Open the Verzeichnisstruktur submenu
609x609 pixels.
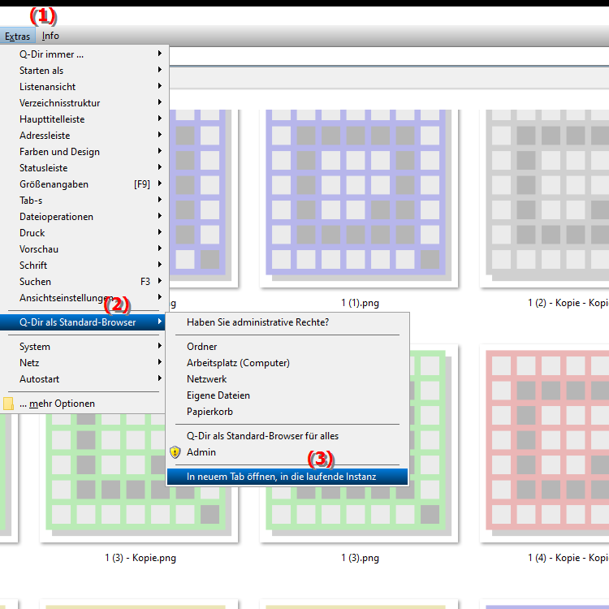point(84,103)
